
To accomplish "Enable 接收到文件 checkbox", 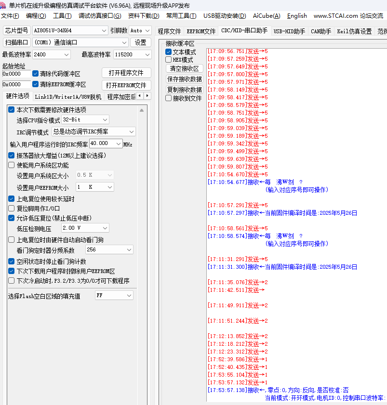I will click(169, 98).
